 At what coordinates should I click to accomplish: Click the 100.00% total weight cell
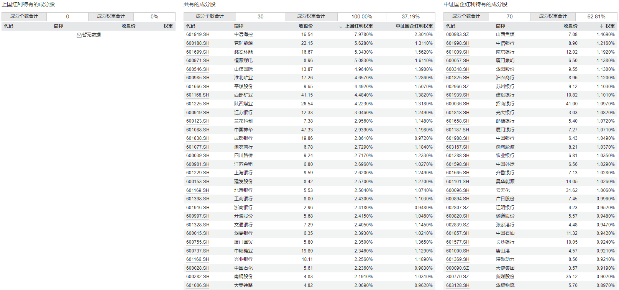(362, 16)
